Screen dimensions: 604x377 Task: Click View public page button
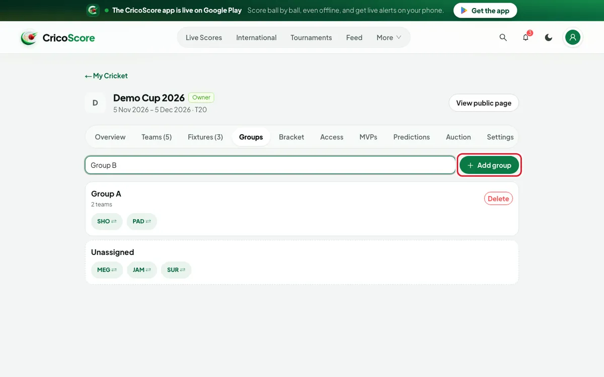point(484,103)
